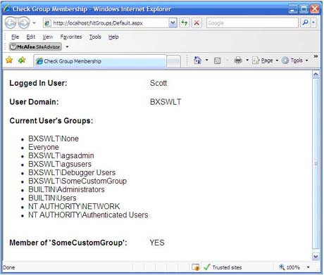The height and width of the screenshot is (275, 324).
Task: Click the 'BXSWLT\agsadmin' group entry
Action: (x=61, y=155)
